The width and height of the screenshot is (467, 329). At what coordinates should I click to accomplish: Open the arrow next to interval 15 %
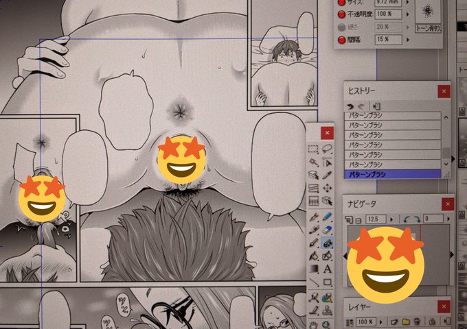point(408,40)
